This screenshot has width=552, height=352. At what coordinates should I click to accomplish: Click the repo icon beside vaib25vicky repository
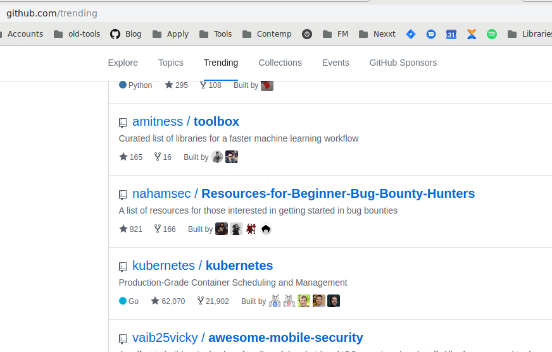click(123, 339)
